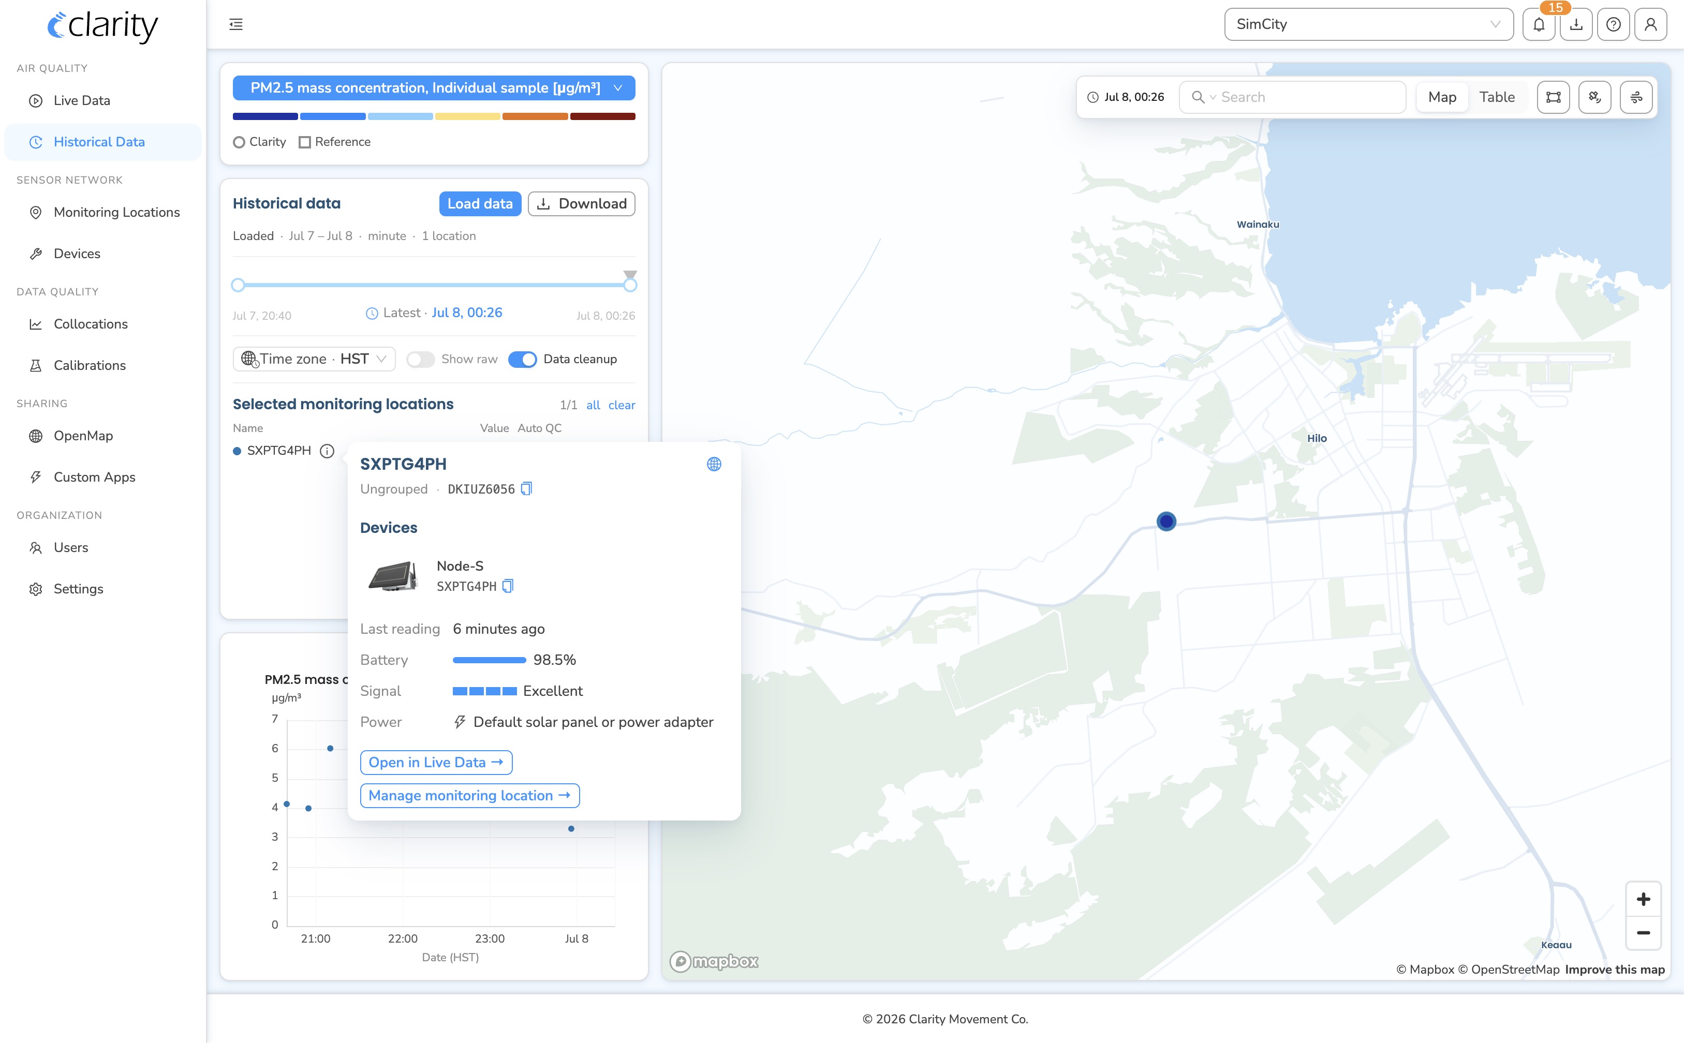1684x1043 pixels.
Task: Open Jul 8, 00:26 map time selector
Action: click(1127, 97)
